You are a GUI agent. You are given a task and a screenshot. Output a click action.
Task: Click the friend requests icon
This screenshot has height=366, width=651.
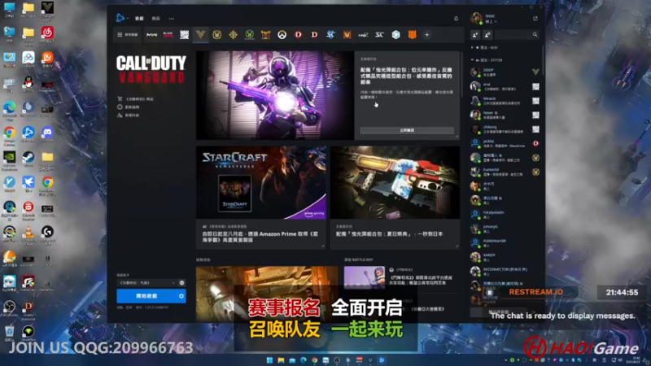pos(487,35)
